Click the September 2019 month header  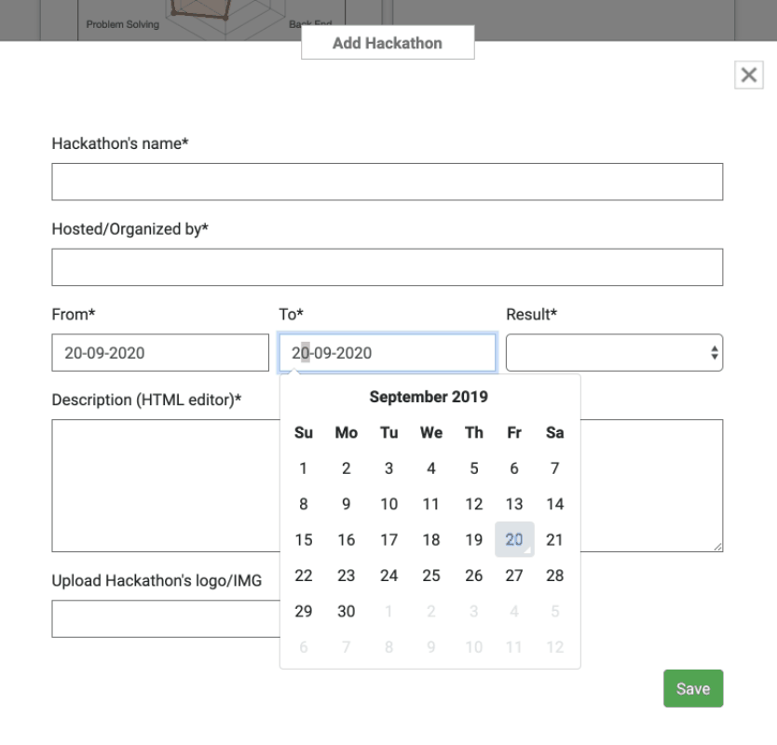pyautogui.click(x=429, y=397)
